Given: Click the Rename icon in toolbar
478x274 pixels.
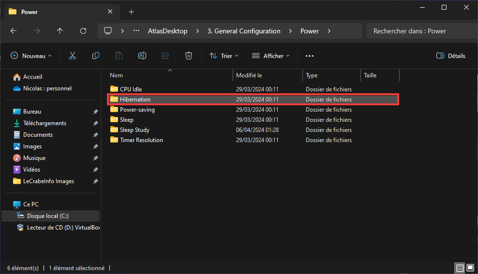Looking at the screenshot, I should click(142, 56).
